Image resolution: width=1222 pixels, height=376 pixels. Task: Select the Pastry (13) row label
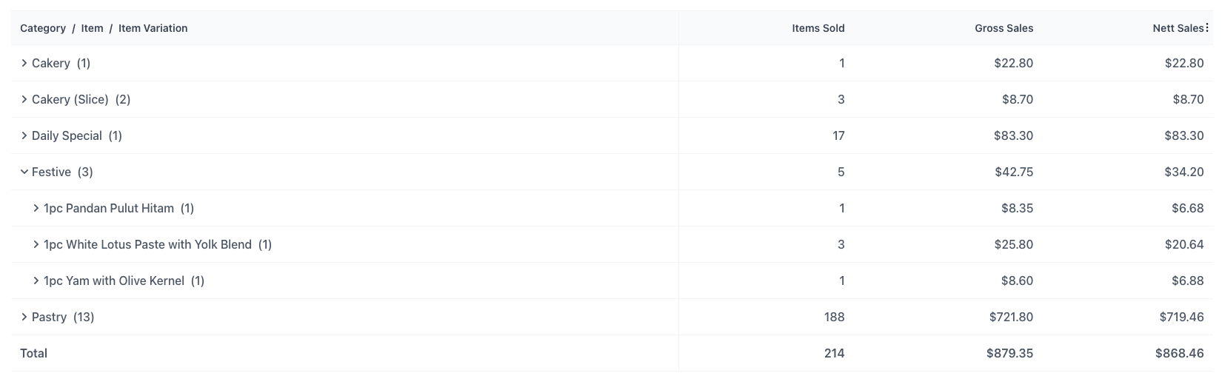pyautogui.click(x=63, y=318)
